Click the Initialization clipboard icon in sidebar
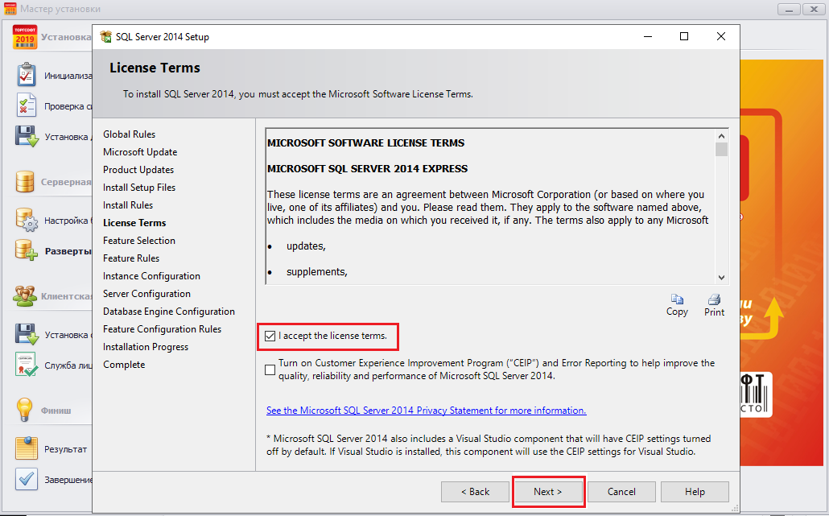The image size is (829, 516). pyautogui.click(x=27, y=75)
